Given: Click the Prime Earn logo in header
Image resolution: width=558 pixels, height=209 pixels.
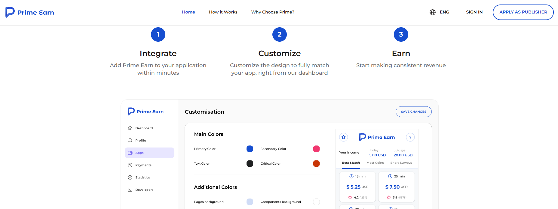Looking at the screenshot, I should point(30,12).
